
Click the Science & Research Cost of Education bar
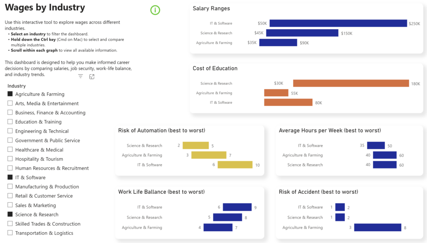tap(351, 83)
